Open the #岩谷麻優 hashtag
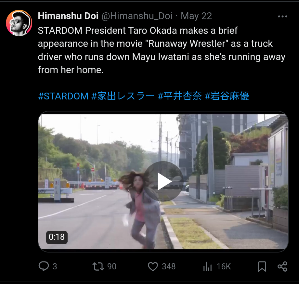 pyautogui.click(x=227, y=96)
